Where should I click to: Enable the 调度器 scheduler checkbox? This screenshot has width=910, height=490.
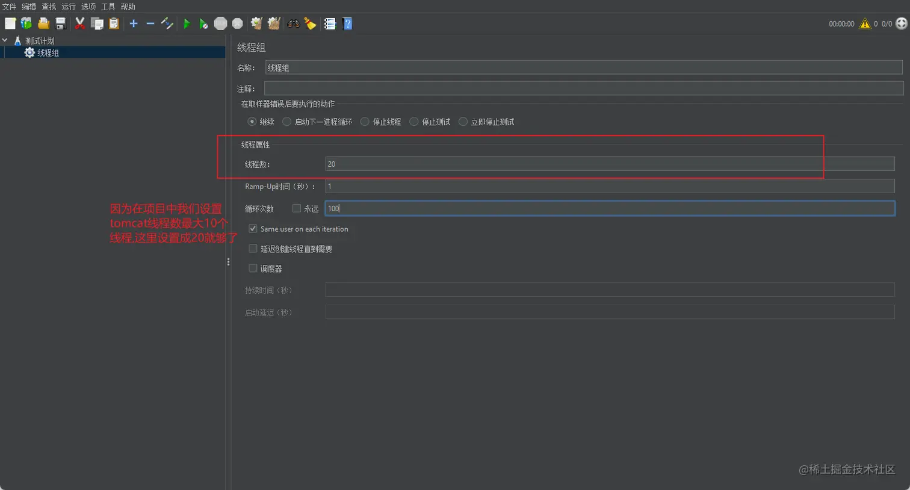[253, 268]
